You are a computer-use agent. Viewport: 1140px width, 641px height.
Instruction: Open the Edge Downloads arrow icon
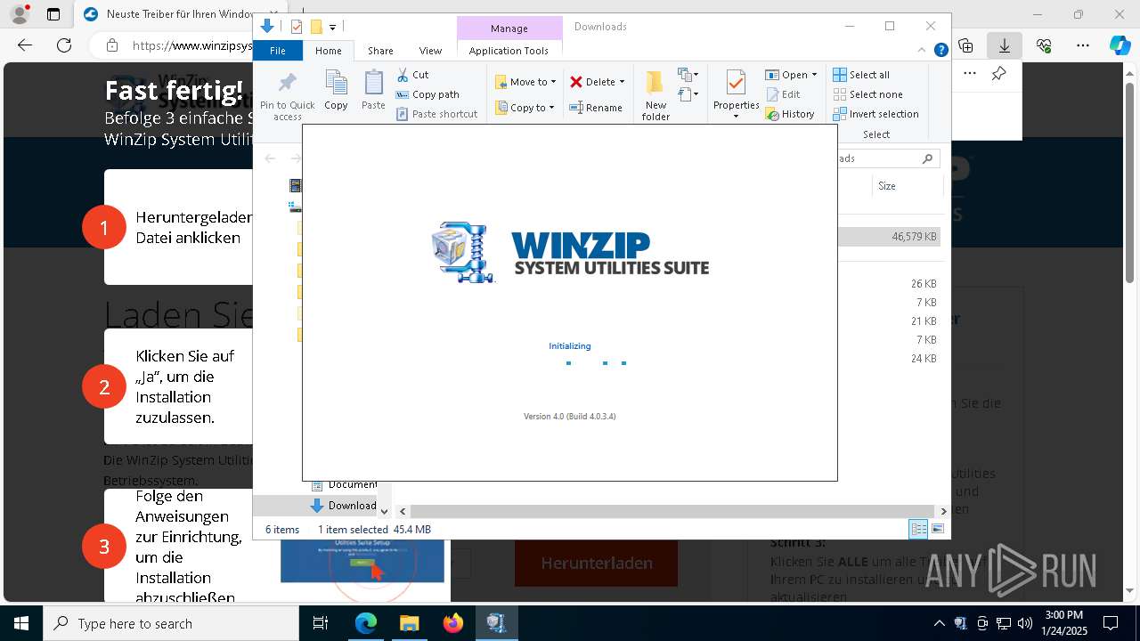1005,45
